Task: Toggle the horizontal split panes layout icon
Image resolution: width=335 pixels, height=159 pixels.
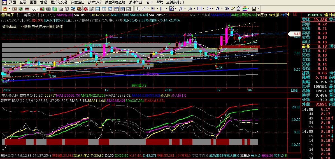Action: click(98, 9)
